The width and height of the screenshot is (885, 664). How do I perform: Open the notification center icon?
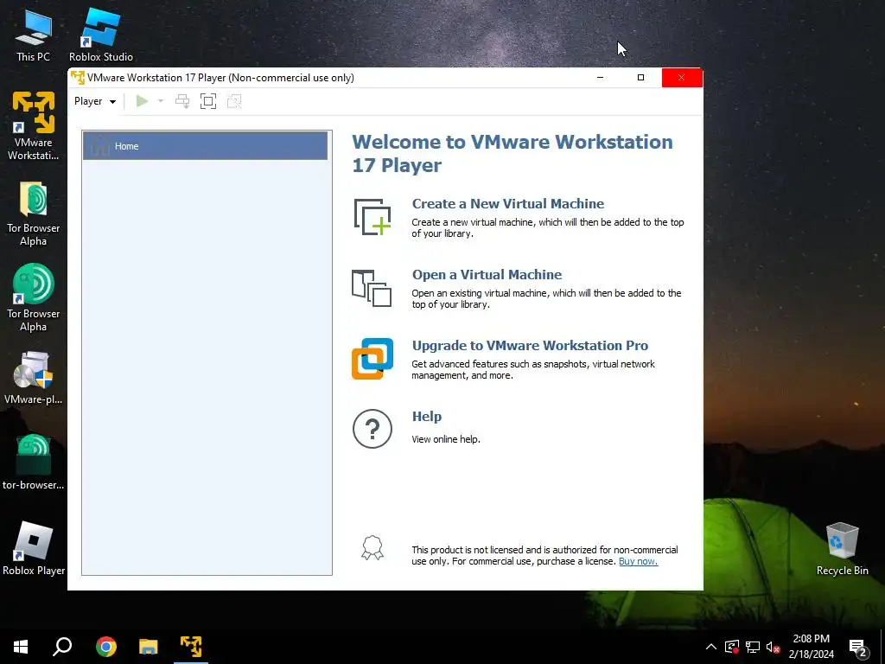[x=858, y=648]
